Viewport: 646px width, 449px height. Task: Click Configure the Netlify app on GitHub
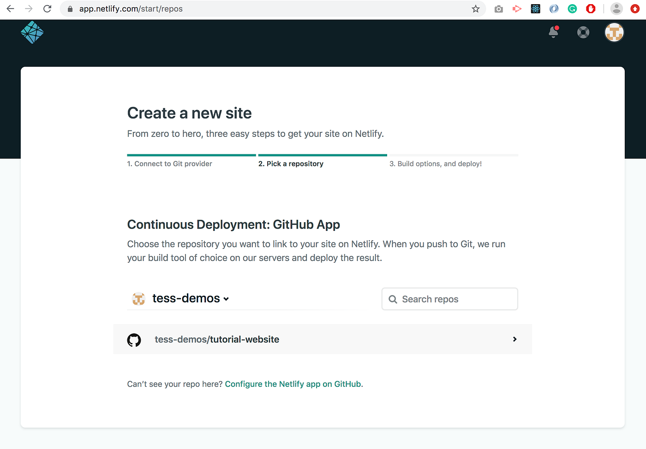pyautogui.click(x=293, y=384)
